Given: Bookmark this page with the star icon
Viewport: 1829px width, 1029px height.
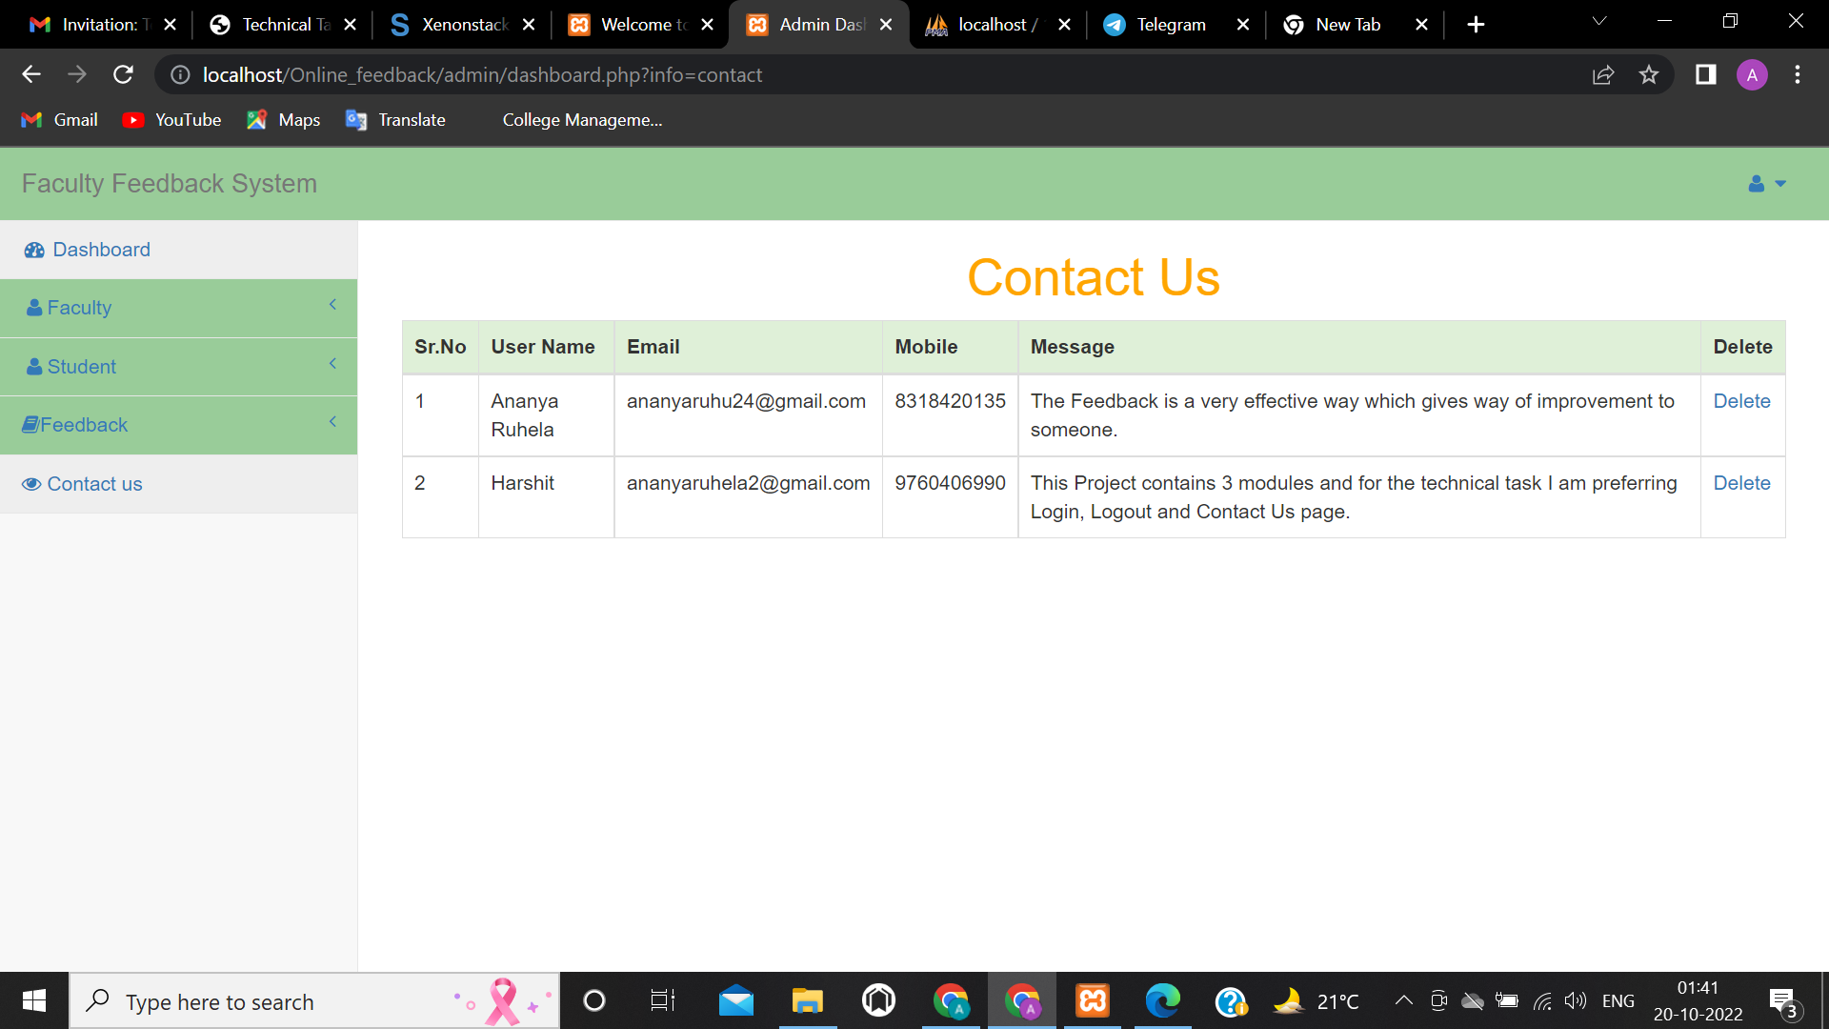Looking at the screenshot, I should coord(1649,74).
